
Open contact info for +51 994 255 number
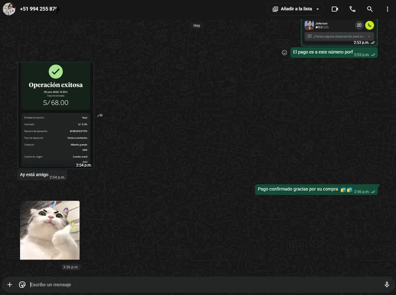tap(39, 9)
